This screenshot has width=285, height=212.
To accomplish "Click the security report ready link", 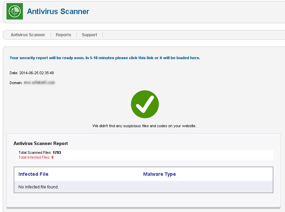I will (x=105, y=58).
